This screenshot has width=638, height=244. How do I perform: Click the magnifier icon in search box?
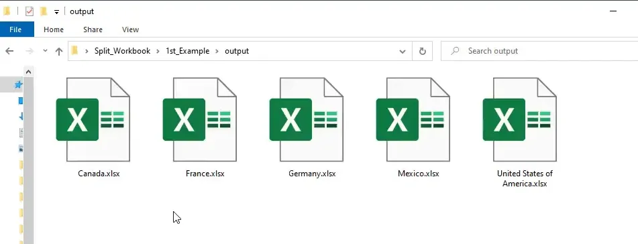point(456,51)
